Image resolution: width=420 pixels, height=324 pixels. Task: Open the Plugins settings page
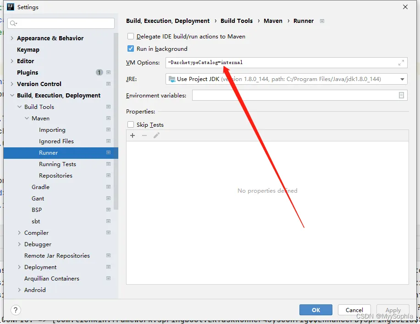click(28, 72)
